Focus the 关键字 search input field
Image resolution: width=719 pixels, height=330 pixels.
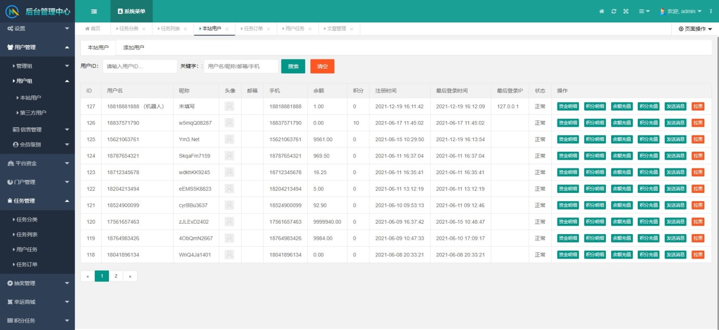tap(241, 66)
